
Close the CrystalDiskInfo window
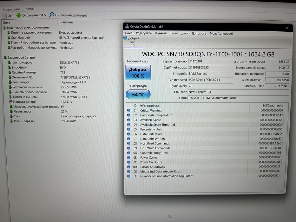tap(287, 28)
